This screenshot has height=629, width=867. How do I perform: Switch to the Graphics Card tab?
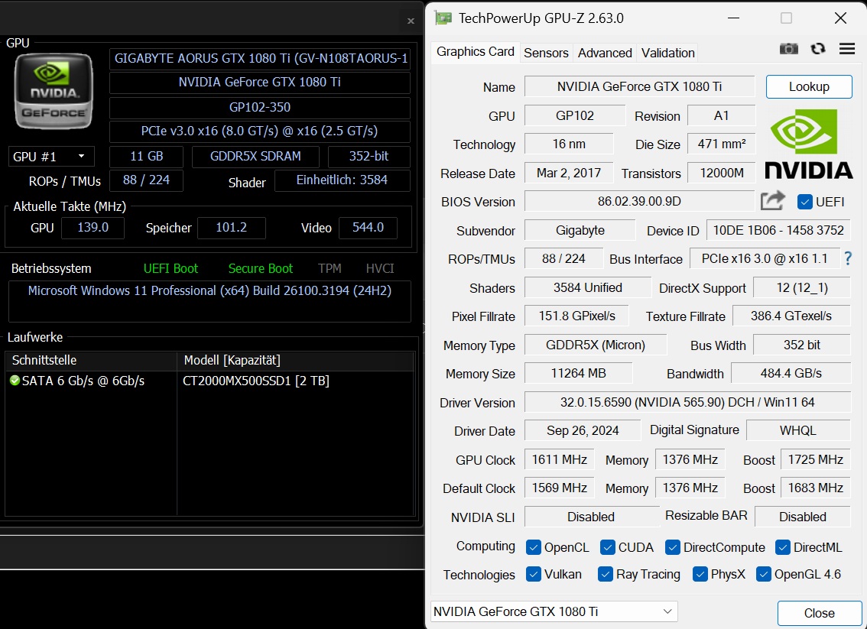(475, 52)
